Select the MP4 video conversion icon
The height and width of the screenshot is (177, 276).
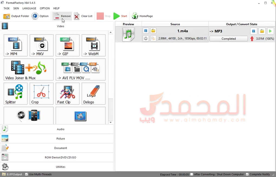[x=15, y=45]
